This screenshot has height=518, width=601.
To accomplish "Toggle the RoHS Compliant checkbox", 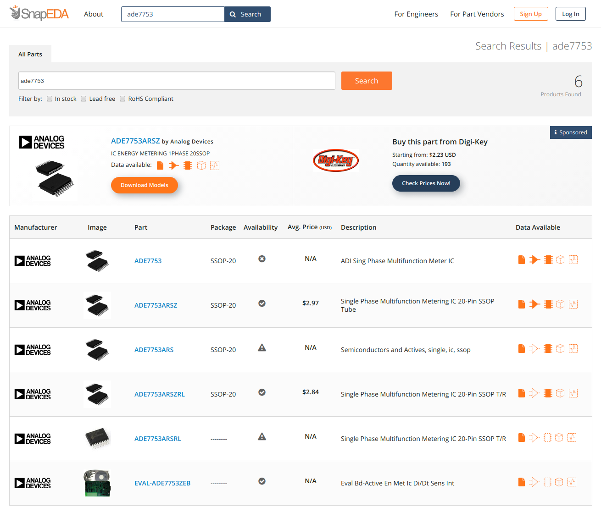I will pyautogui.click(x=122, y=99).
